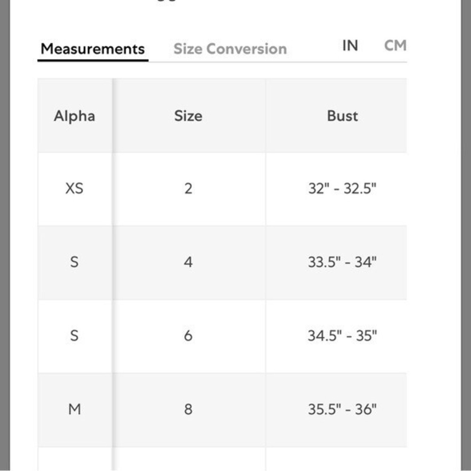The image size is (471, 471).
Task: Switch to the Size Conversion tab
Action: (230, 49)
